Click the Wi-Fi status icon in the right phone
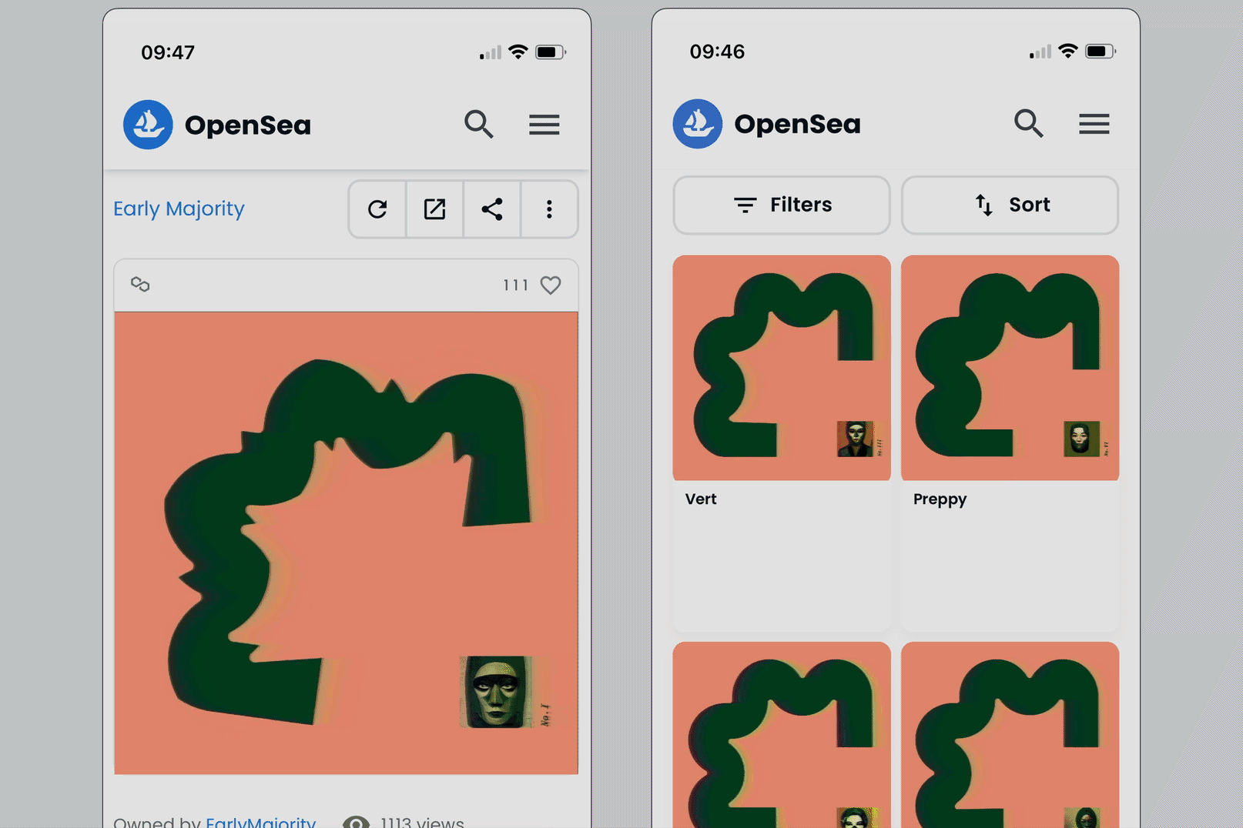The image size is (1243, 828). click(1068, 51)
